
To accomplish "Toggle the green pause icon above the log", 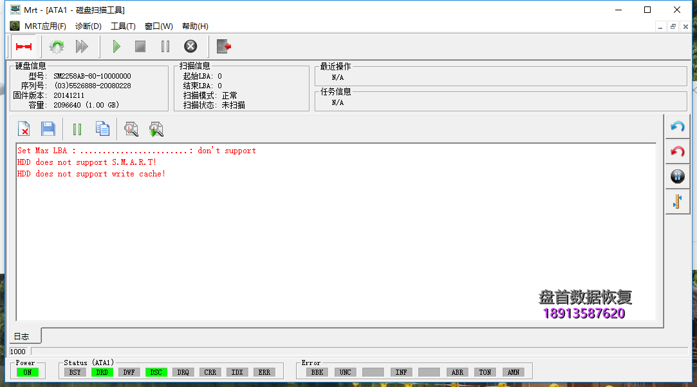I will 77,129.
